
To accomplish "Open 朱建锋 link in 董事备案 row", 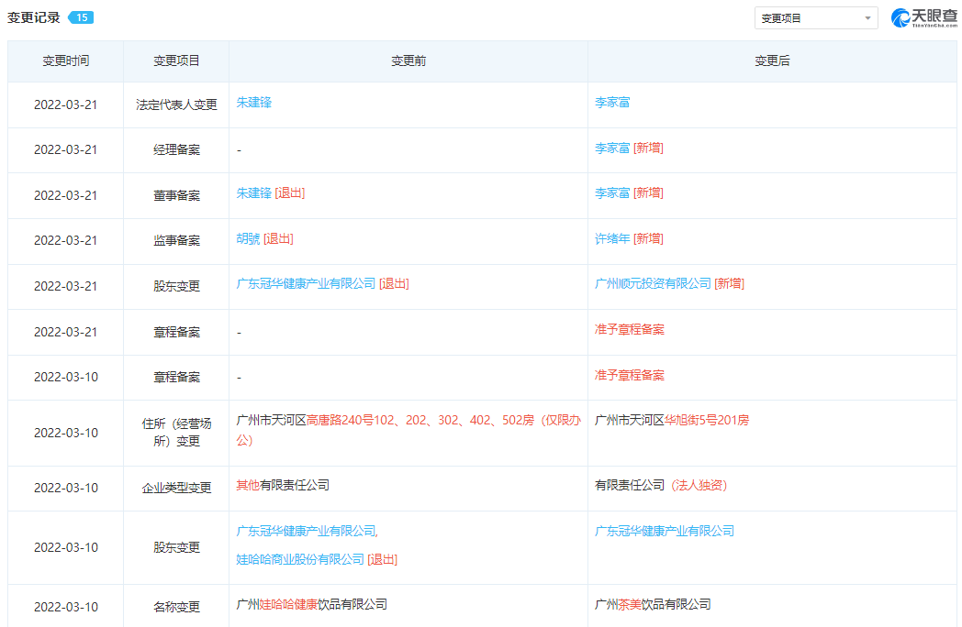I will tap(254, 193).
